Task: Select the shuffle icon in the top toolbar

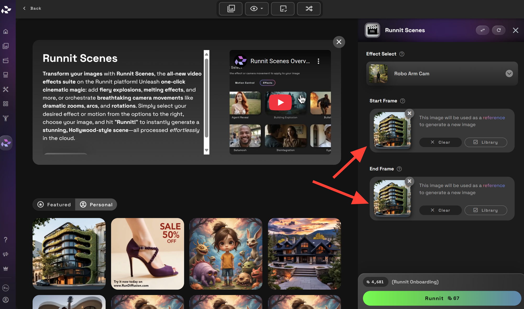Action: click(x=309, y=9)
